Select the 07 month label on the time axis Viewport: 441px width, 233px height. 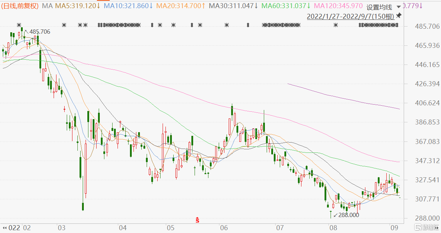point(280,227)
